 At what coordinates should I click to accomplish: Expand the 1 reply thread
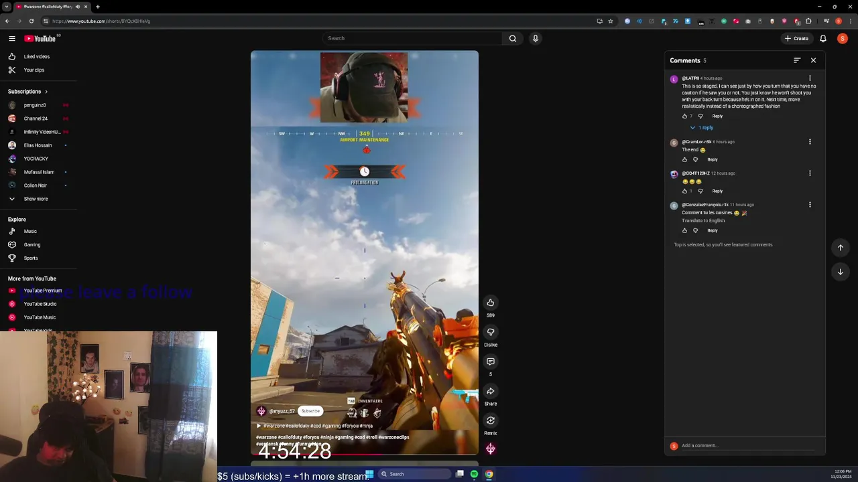coord(702,127)
